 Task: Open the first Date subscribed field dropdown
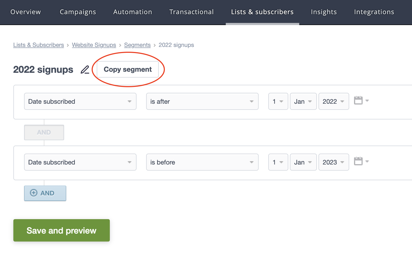tap(80, 102)
